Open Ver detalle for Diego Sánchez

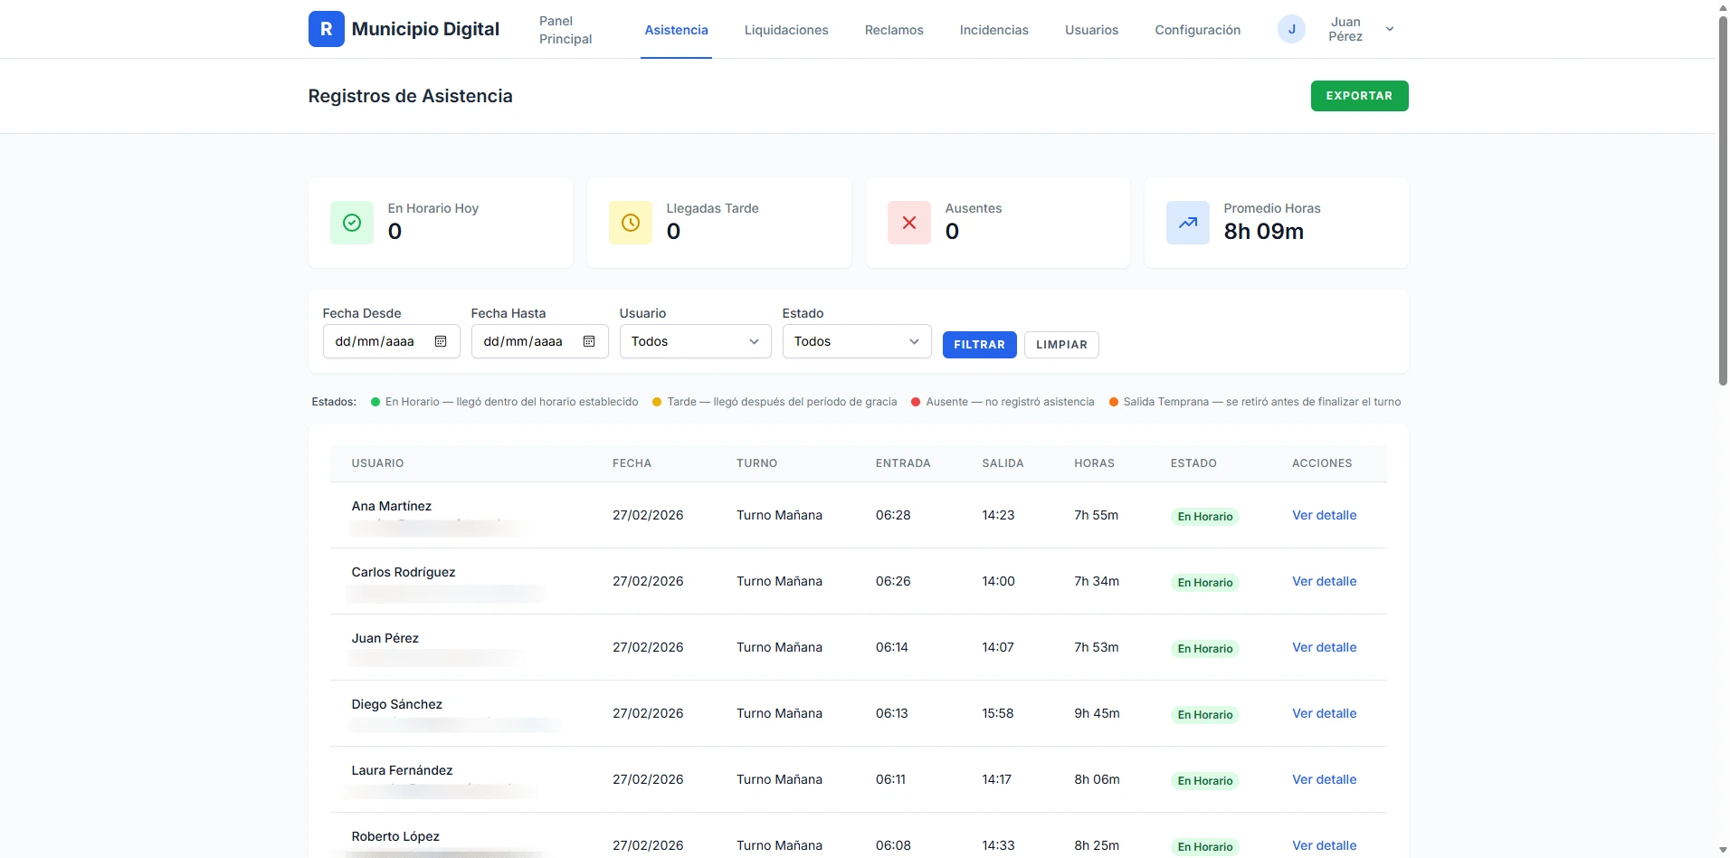[1324, 713]
